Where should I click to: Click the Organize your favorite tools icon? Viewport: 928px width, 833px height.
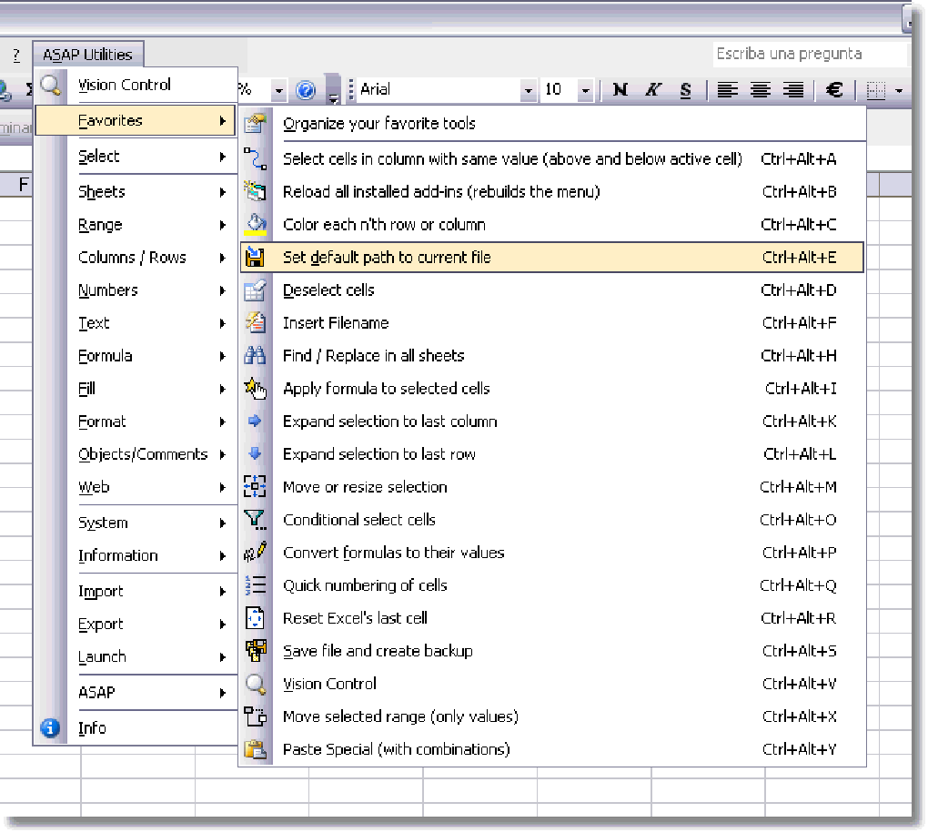(x=255, y=124)
